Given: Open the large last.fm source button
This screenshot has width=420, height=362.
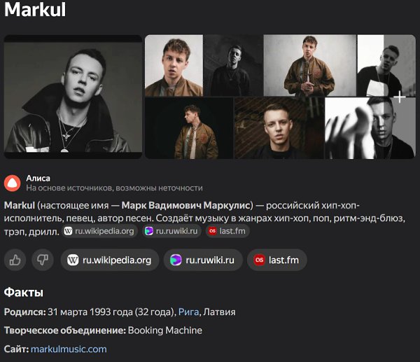Looking at the screenshot, I should pos(277,260).
